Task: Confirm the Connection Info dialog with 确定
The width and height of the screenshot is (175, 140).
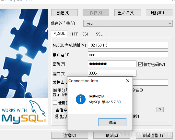Action: tap(112, 122)
